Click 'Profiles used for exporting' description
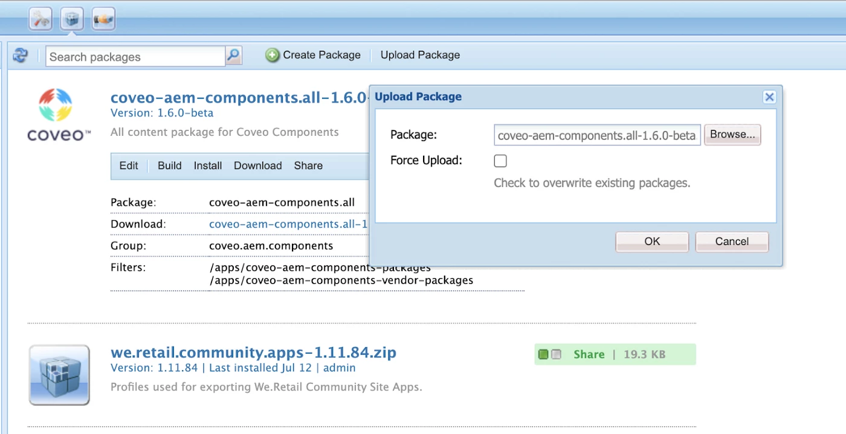 point(266,387)
